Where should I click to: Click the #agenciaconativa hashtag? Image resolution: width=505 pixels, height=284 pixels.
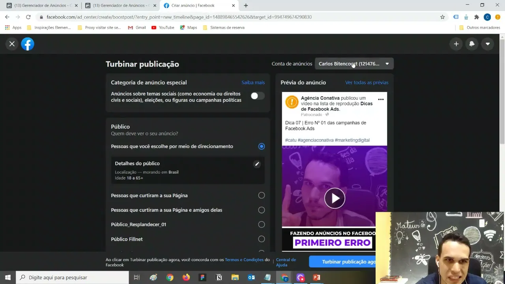tap(316, 140)
